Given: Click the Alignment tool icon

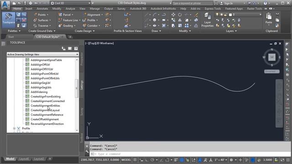Looking at the screenshot, I should click(x=84, y=15).
